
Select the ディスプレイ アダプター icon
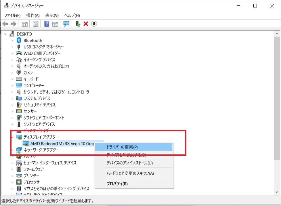tap(19, 137)
